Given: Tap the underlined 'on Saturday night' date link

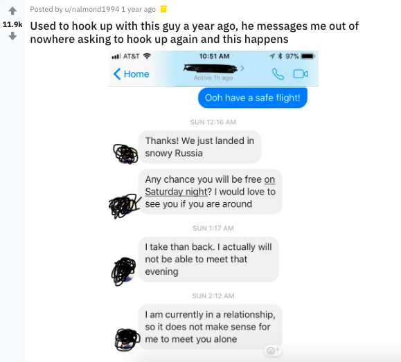Looking at the screenshot, I should point(210,185).
